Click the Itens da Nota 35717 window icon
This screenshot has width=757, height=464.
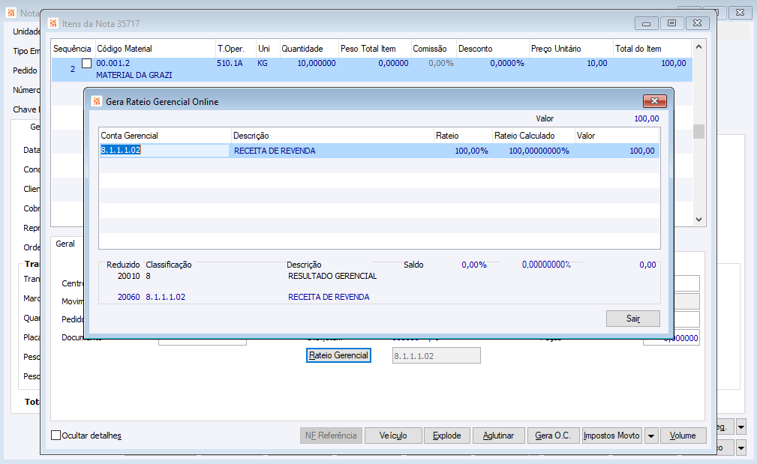tap(53, 23)
